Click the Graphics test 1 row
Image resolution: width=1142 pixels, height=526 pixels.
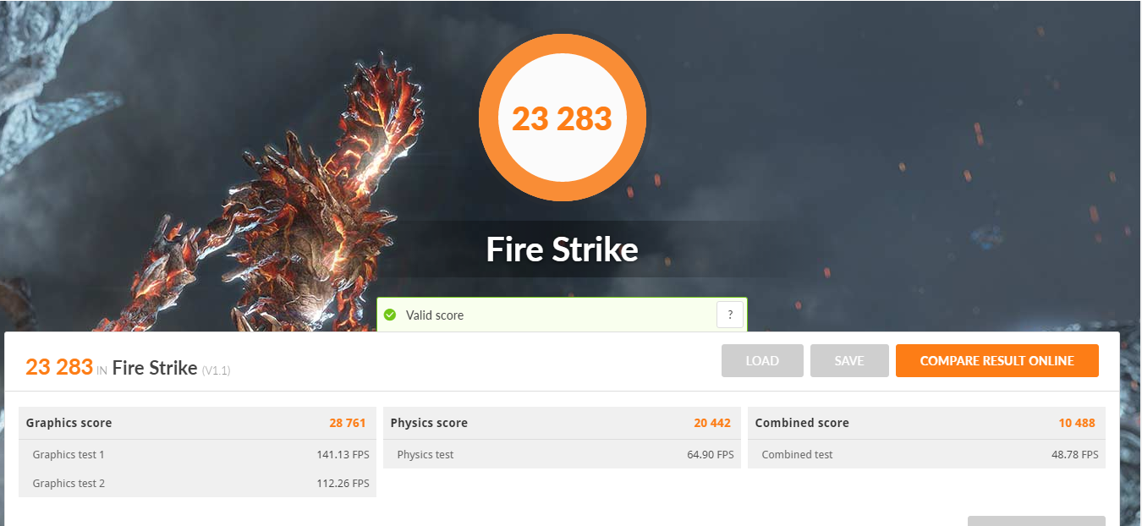point(197,454)
